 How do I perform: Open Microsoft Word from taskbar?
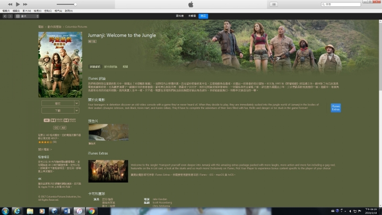click(67, 211)
